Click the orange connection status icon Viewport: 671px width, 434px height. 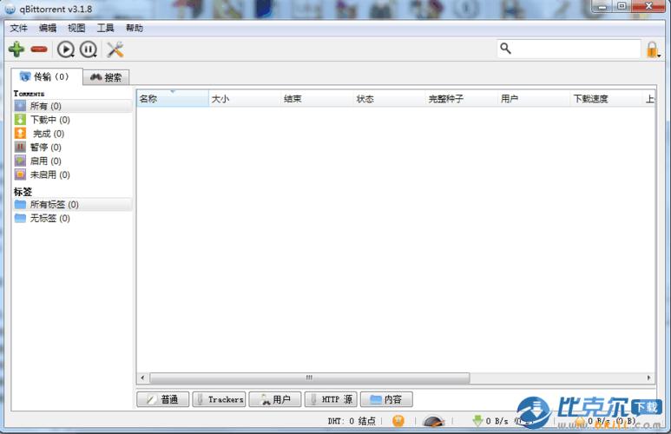tap(398, 421)
